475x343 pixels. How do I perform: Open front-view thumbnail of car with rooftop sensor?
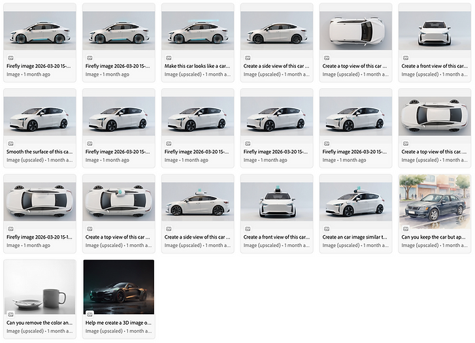(x=276, y=202)
